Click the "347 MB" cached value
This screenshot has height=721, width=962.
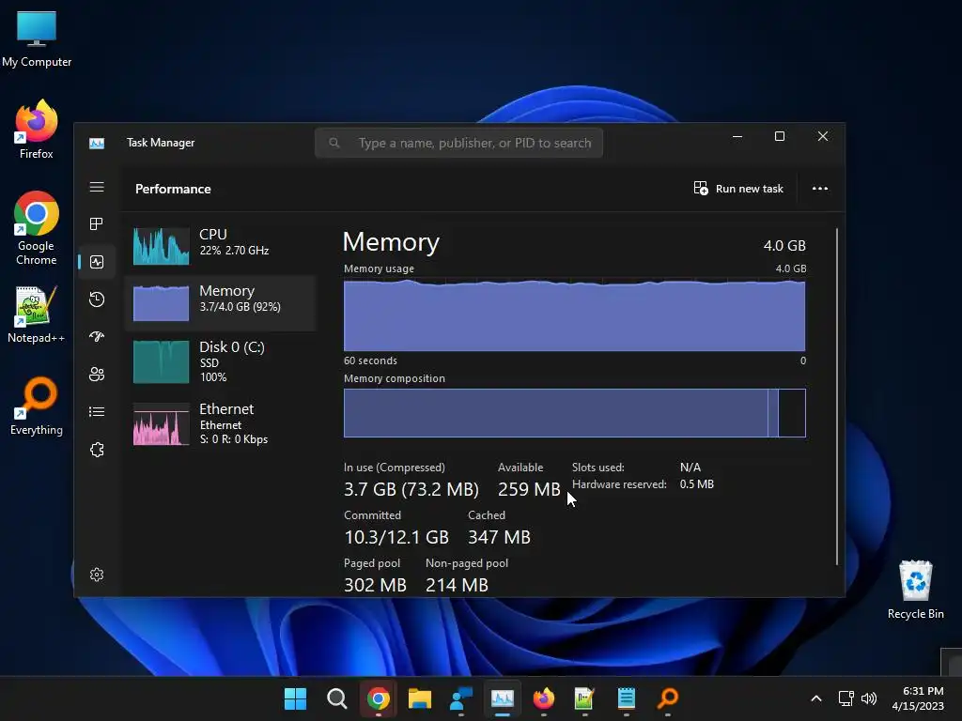point(499,537)
